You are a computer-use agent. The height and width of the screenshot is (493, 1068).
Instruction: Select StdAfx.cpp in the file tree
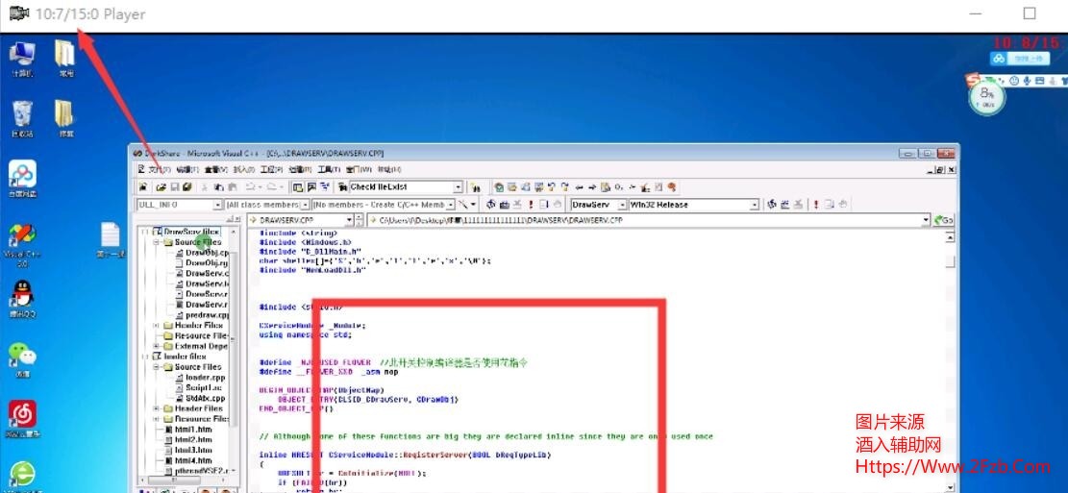point(205,398)
